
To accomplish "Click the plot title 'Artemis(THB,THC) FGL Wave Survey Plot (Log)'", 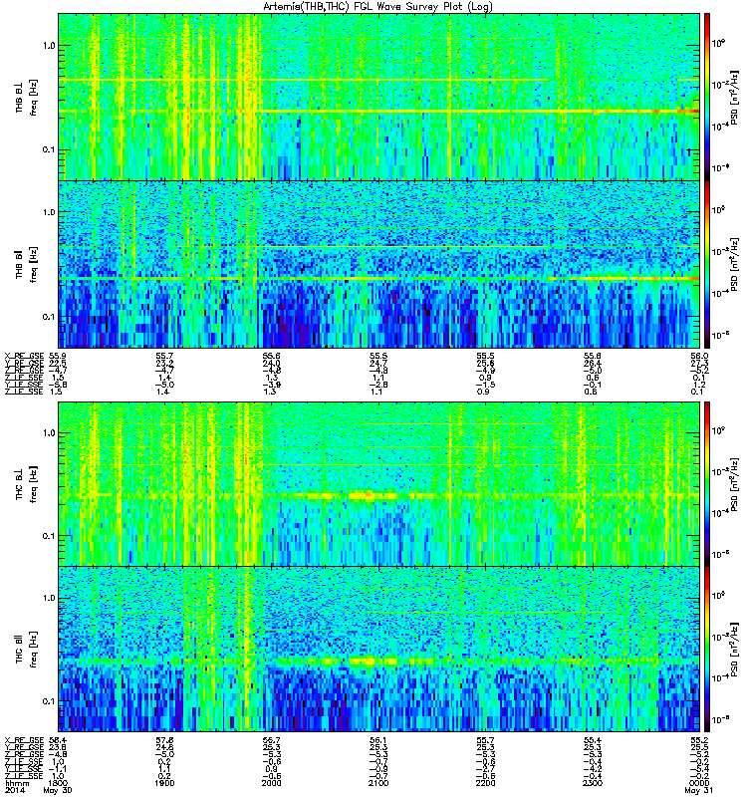I will (377, 6).
